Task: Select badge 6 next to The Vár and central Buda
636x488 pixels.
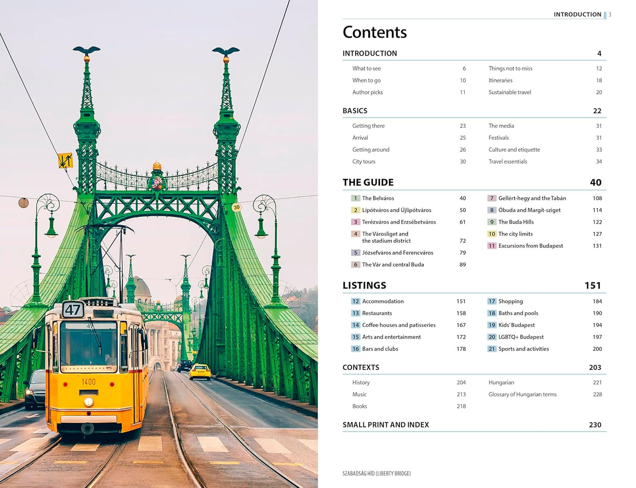Action: pyautogui.click(x=355, y=264)
